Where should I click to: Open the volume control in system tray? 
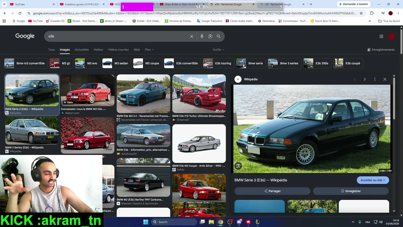point(381,222)
